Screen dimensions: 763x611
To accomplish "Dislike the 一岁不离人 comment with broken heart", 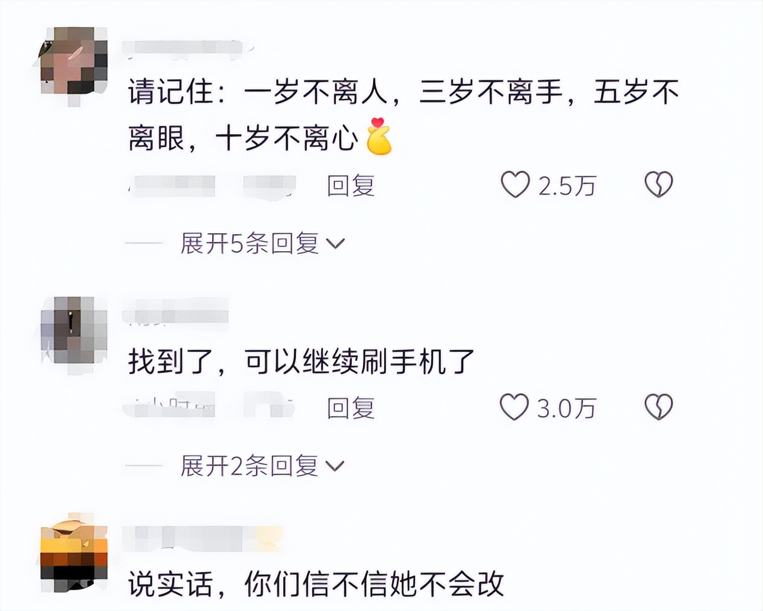I will (658, 185).
